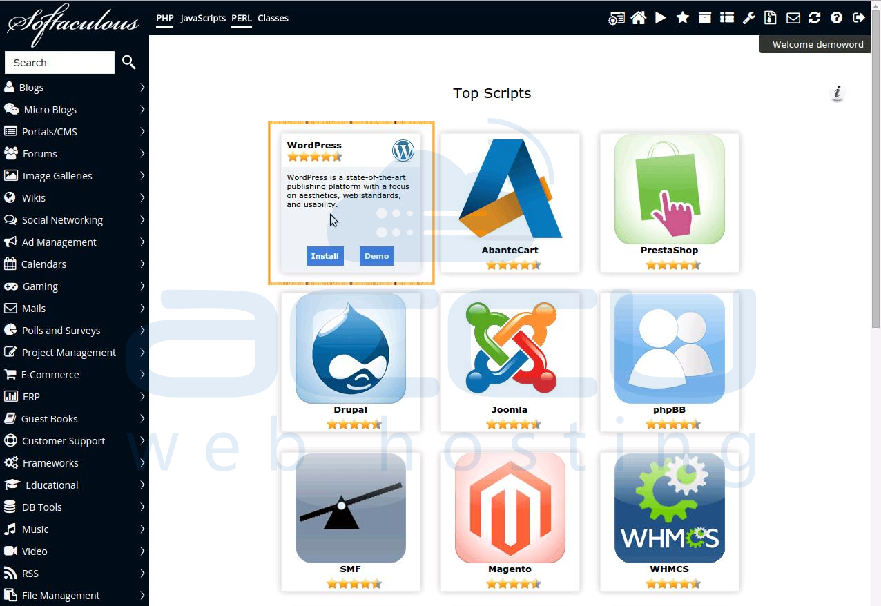Image resolution: width=881 pixels, height=606 pixels.
Task: Open installations via the archive box icon
Action: click(705, 18)
